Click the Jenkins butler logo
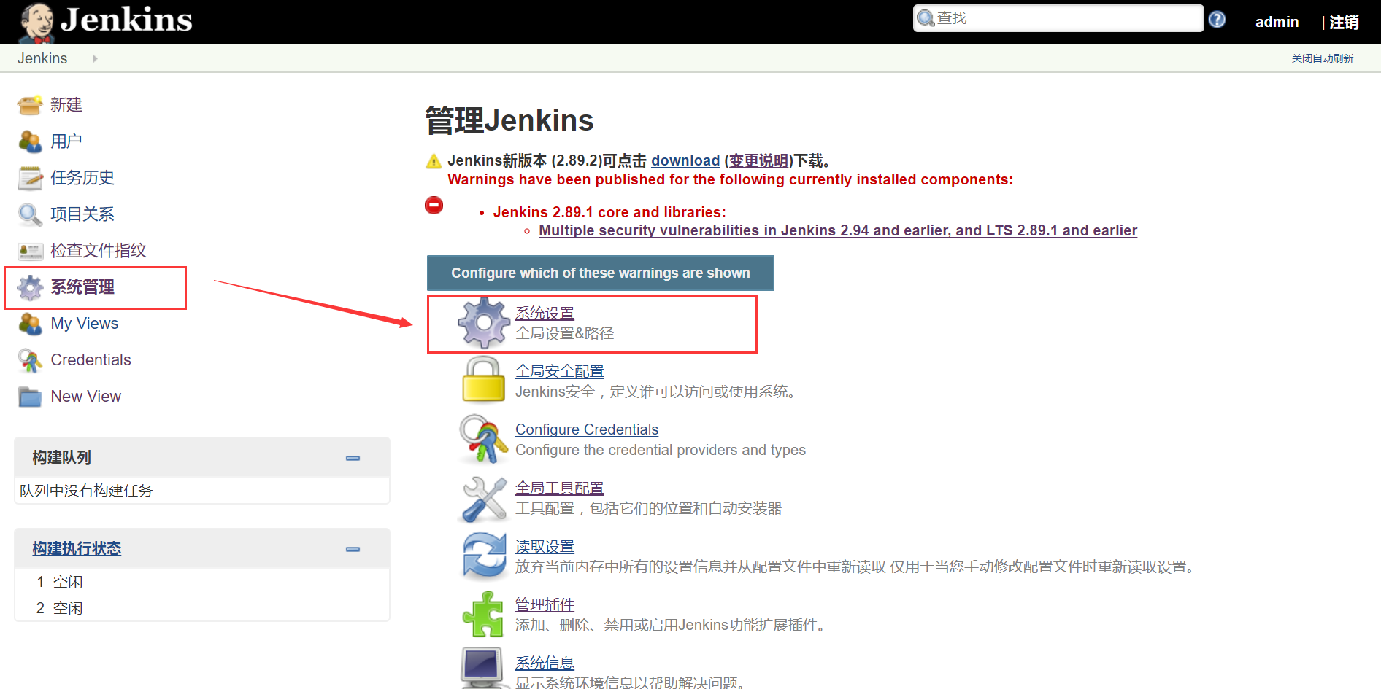This screenshot has height=689, width=1381. tap(36, 22)
